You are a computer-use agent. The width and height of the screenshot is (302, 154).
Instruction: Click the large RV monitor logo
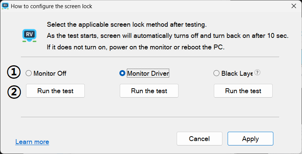pyautogui.click(x=29, y=35)
